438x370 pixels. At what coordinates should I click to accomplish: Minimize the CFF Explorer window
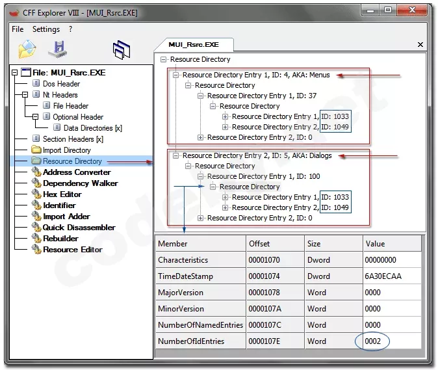[370, 10]
